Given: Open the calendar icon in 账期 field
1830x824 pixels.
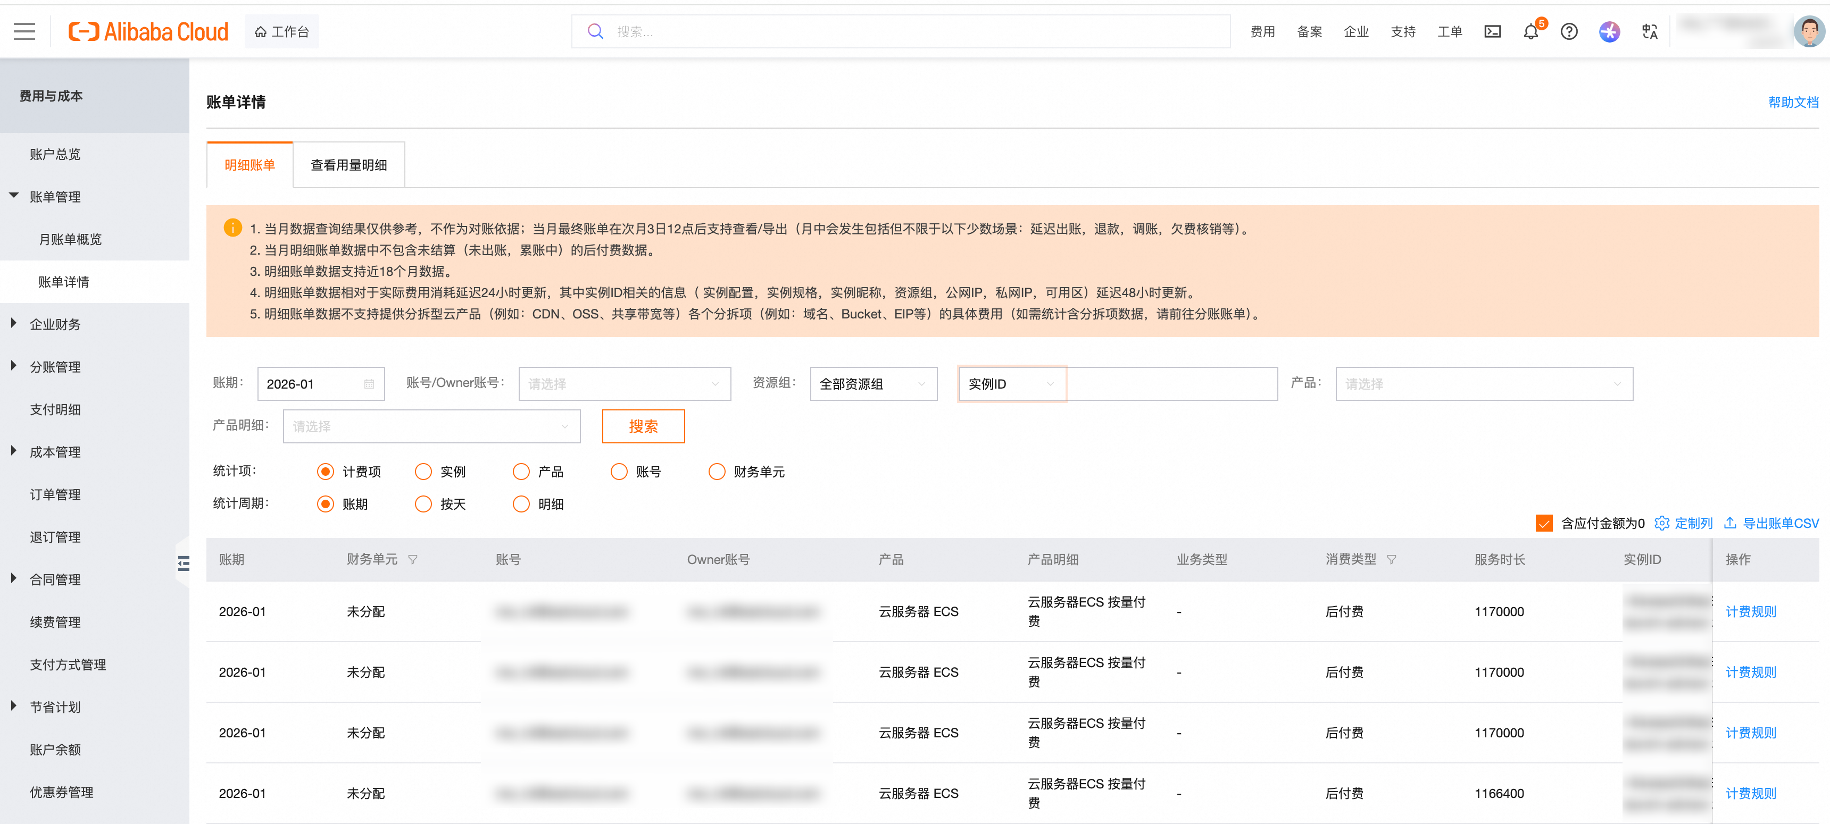Looking at the screenshot, I should [x=369, y=384].
